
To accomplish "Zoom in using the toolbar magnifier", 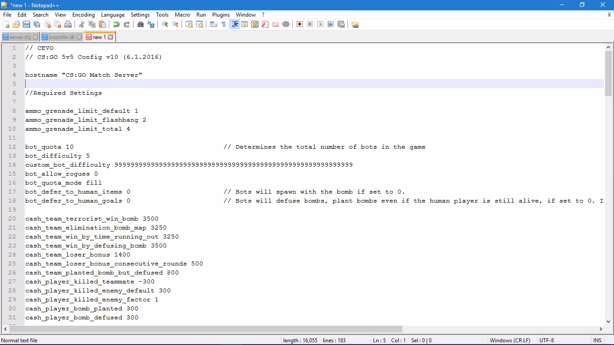I will coord(165,24).
